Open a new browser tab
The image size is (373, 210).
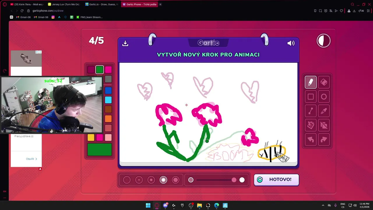pyautogui.click(x=160, y=4)
